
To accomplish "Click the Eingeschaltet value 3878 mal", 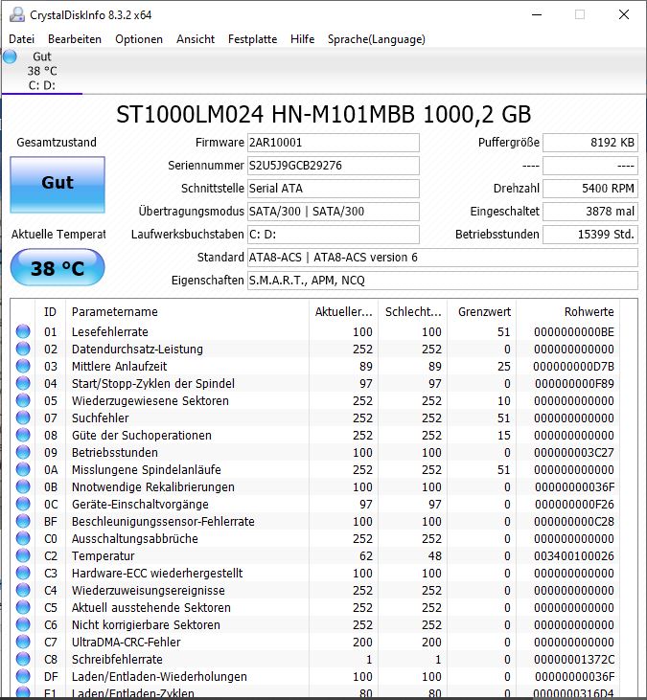I will pyautogui.click(x=590, y=212).
